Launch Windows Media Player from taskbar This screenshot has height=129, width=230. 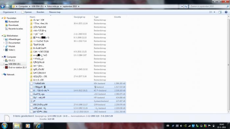point(28,126)
